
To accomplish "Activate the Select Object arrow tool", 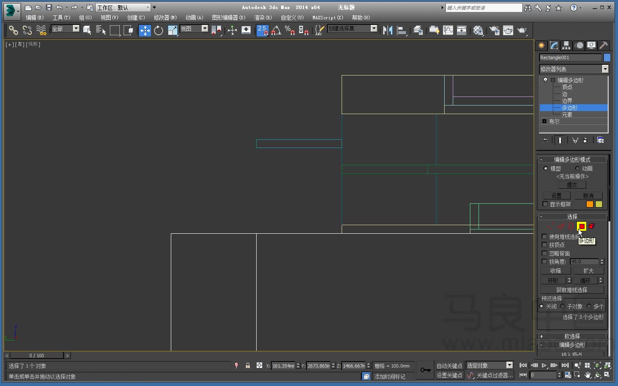I will [87, 30].
